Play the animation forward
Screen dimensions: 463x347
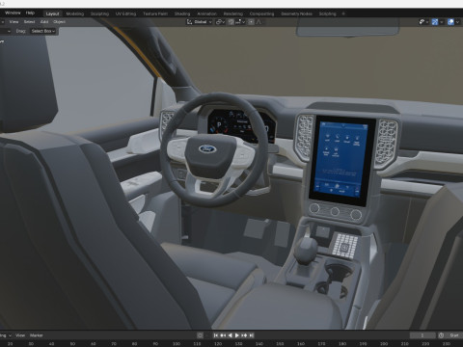(x=237, y=335)
